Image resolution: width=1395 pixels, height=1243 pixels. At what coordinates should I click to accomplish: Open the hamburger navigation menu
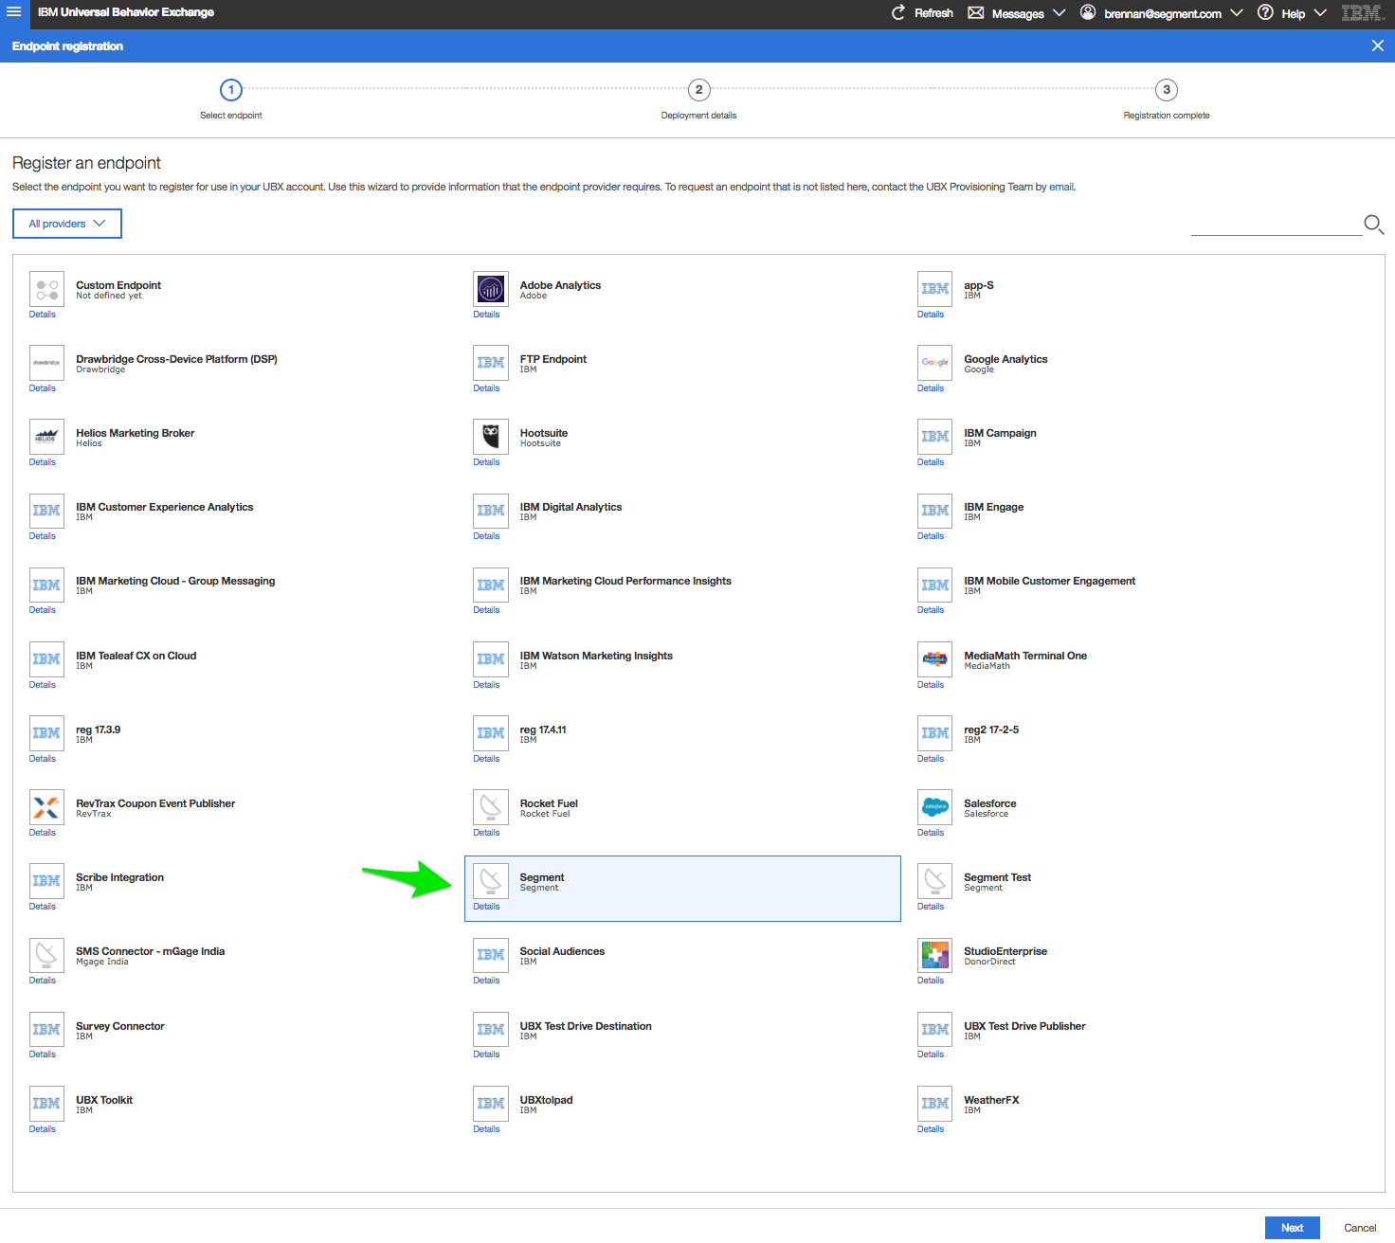pyautogui.click(x=14, y=13)
